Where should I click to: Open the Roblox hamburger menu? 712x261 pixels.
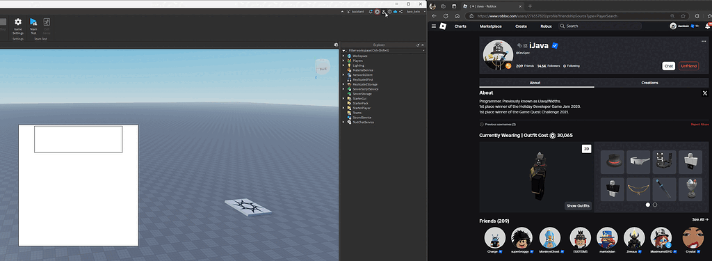pos(434,26)
